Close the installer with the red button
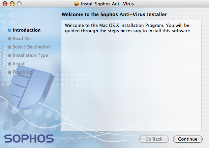209x148 pixels. coord(5,4)
